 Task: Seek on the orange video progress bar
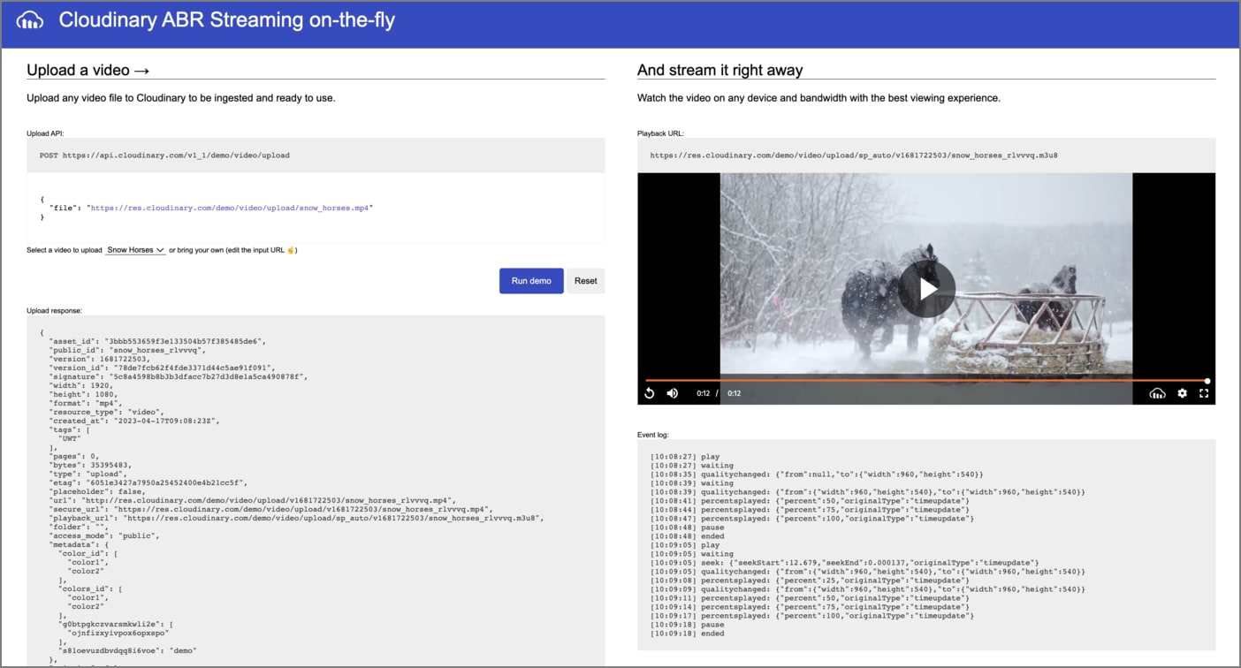[x=926, y=381]
